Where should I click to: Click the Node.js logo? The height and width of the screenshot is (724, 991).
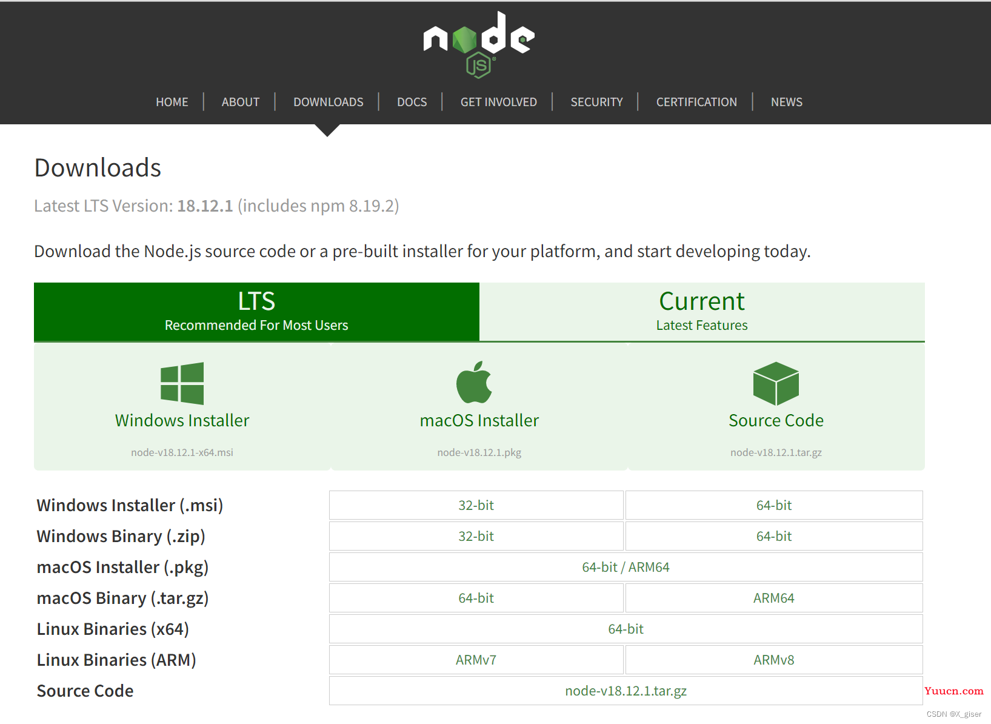[479, 45]
